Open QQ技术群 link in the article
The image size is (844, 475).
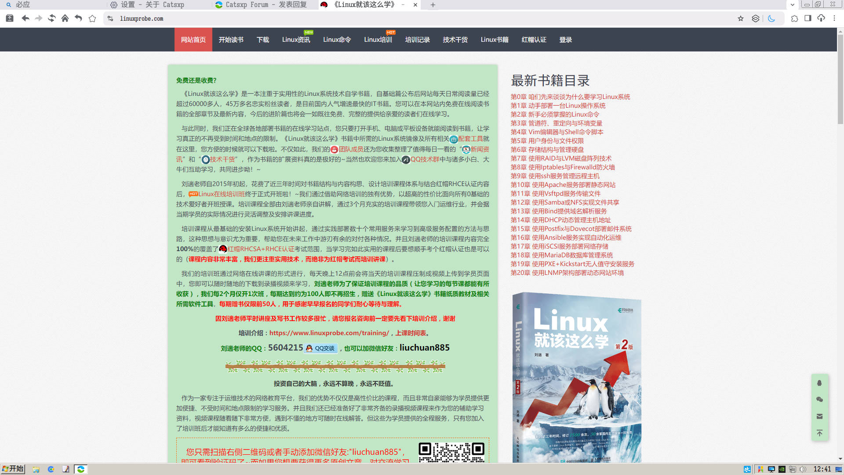point(425,160)
